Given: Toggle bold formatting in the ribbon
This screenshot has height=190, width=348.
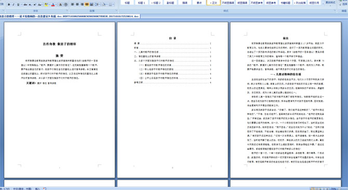Looking at the screenshot, I should pos(9,5).
